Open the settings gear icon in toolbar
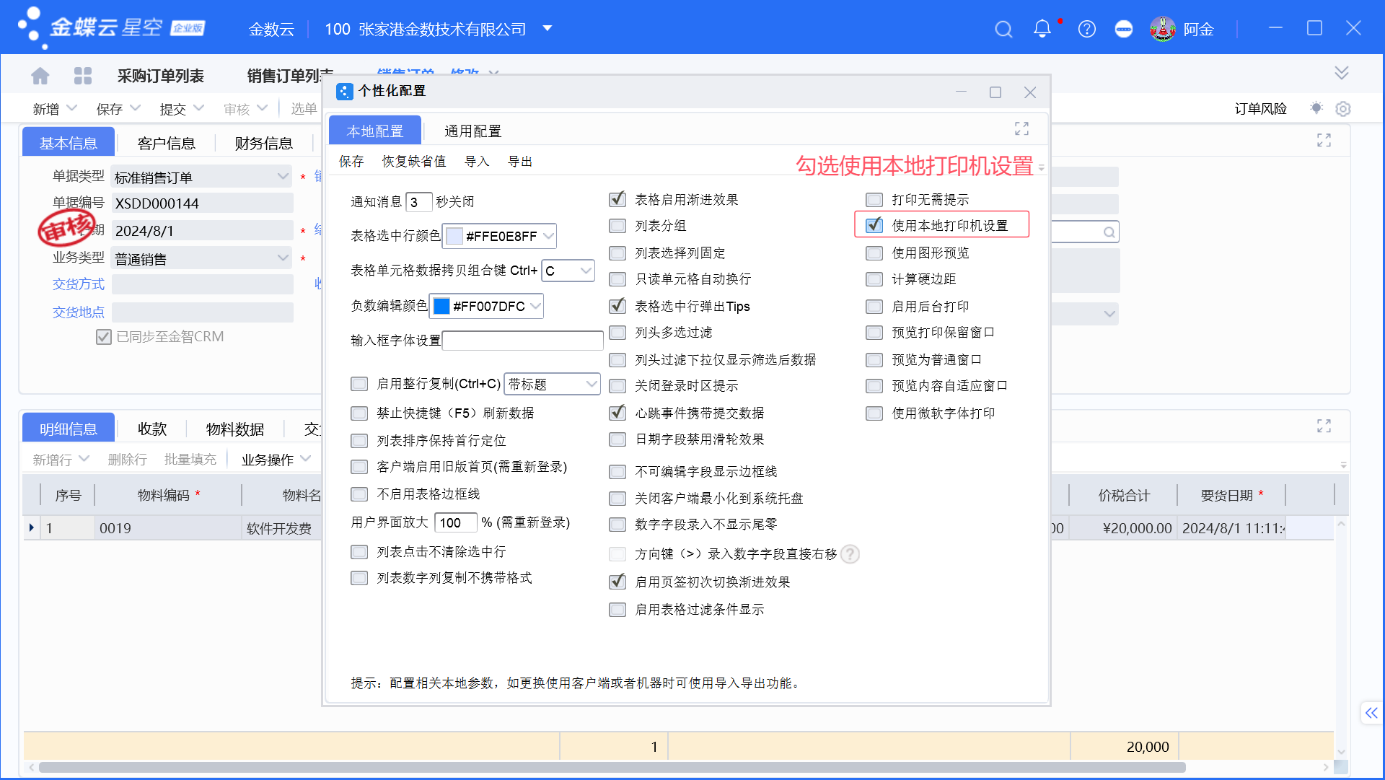 tap(1342, 108)
